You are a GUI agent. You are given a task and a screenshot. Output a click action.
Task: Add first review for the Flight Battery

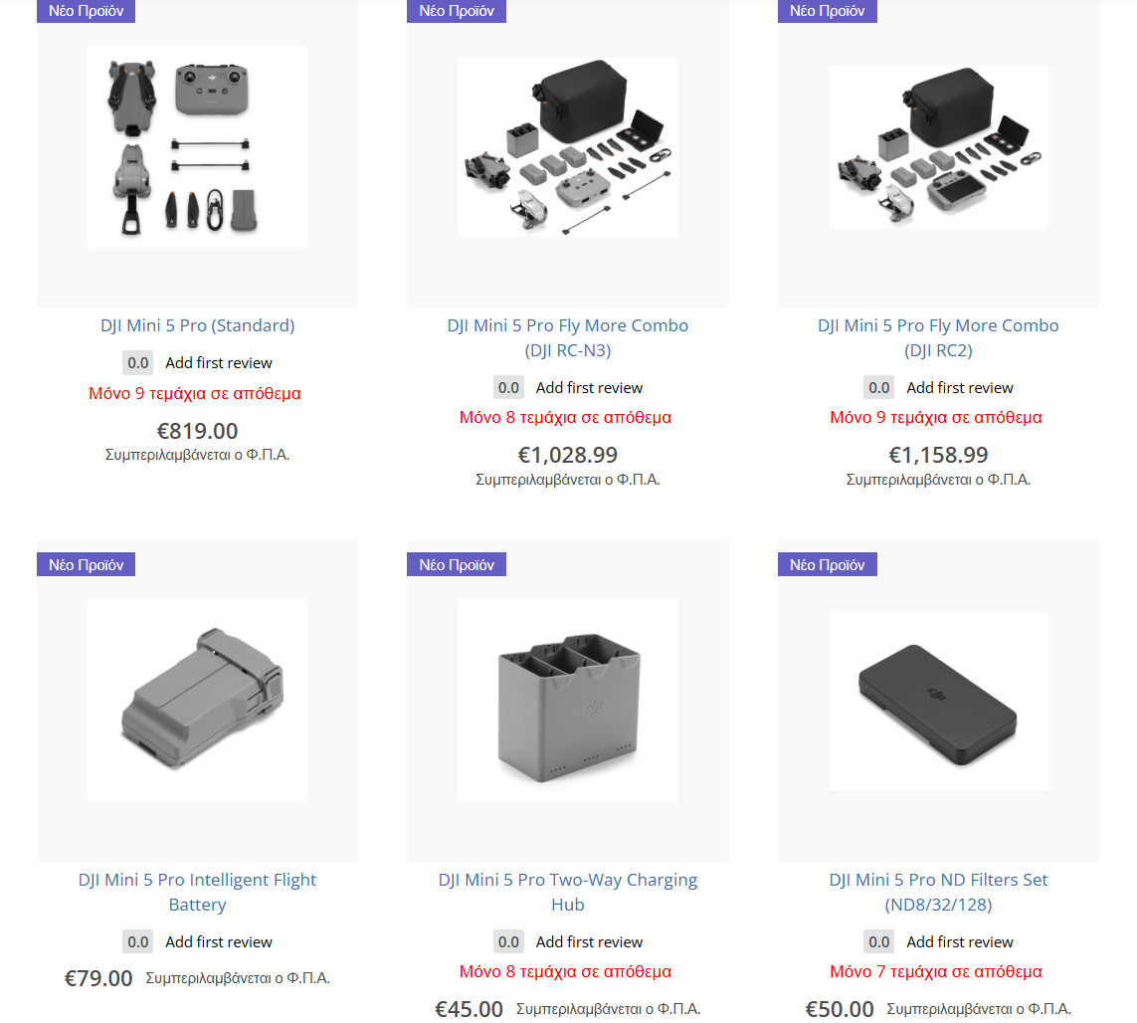(219, 941)
